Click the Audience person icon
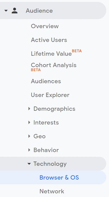The width and height of the screenshot is (109, 197). pyautogui.click(x=14, y=11)
